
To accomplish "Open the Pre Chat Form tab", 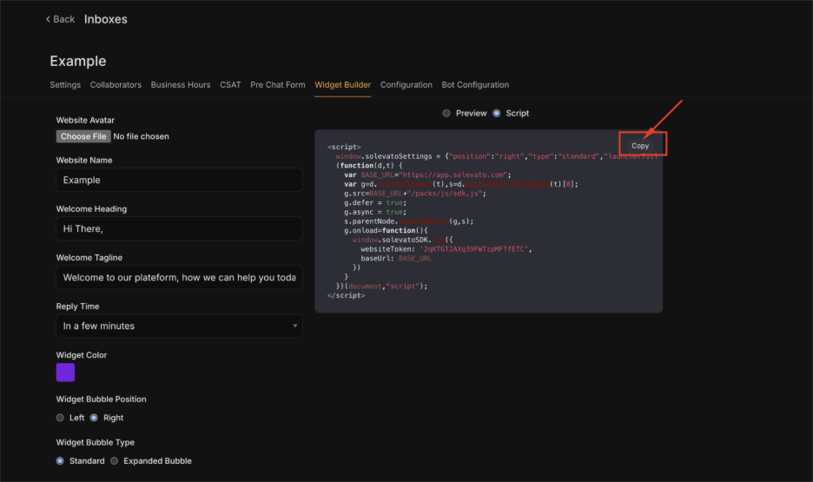I will (x=277, y=84).
